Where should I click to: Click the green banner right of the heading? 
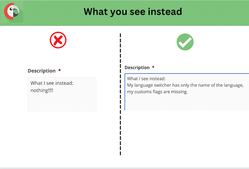point(215,13)
